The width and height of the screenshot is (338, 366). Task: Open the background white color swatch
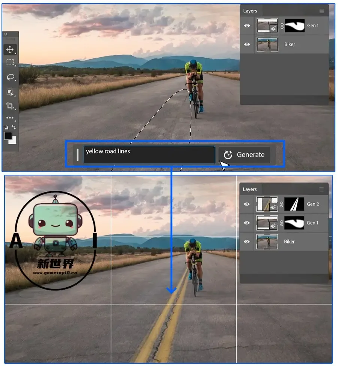coord(14,141)
